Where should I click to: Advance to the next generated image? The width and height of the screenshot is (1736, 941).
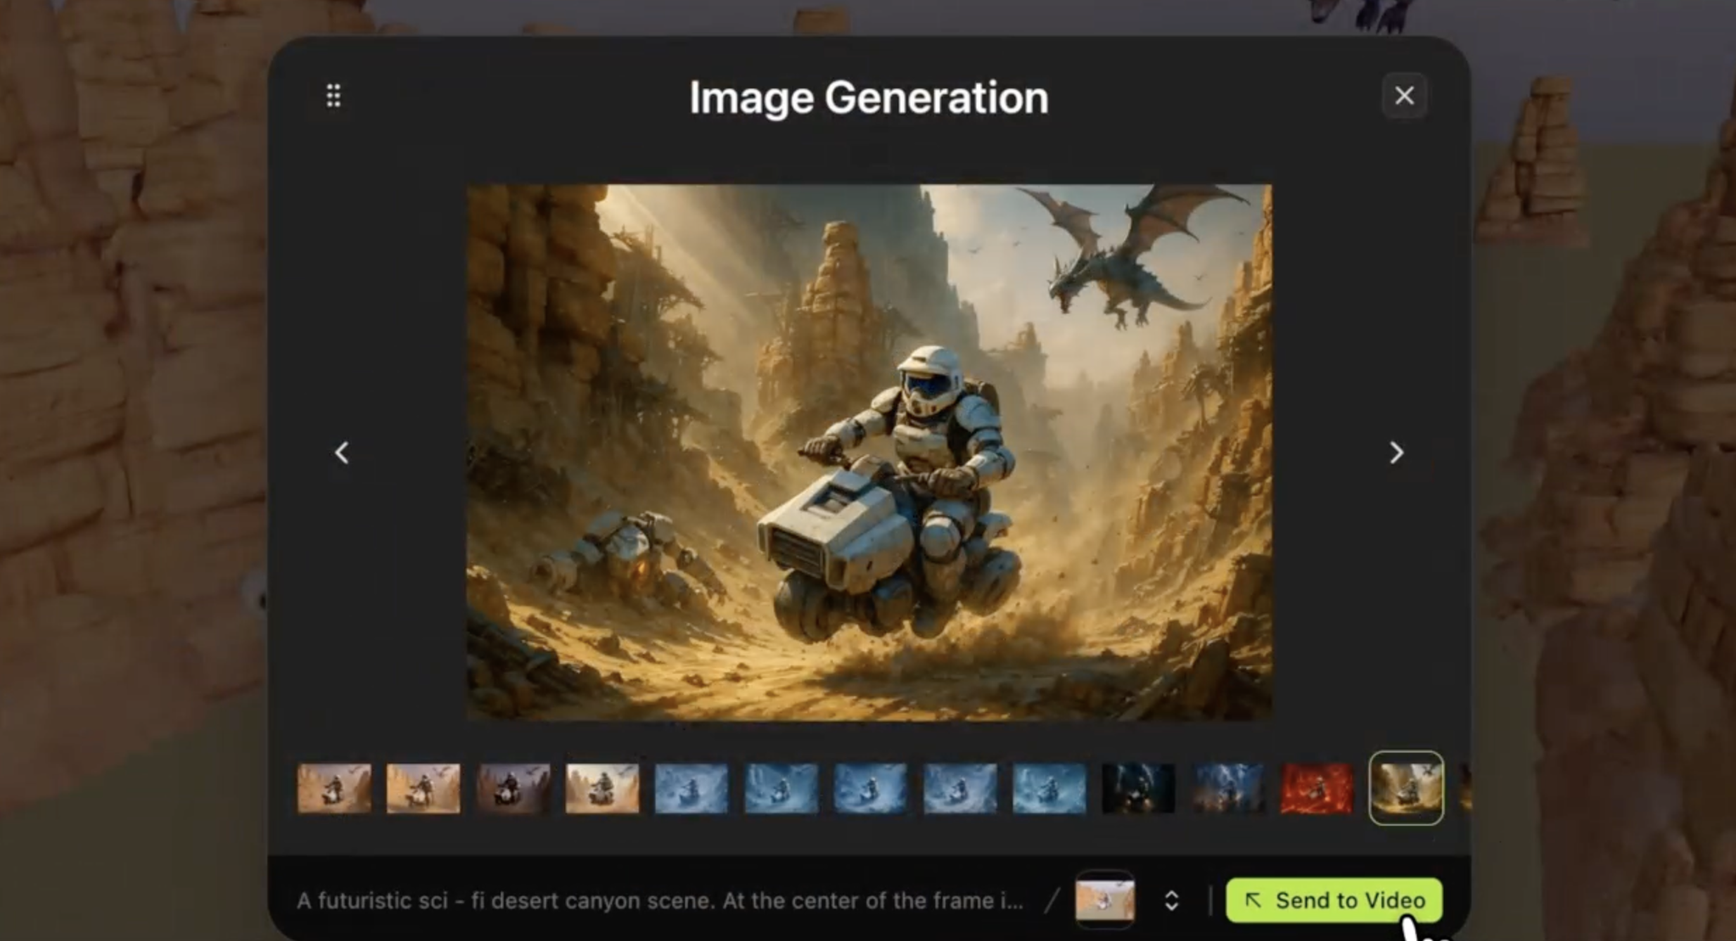[1396, 452]
